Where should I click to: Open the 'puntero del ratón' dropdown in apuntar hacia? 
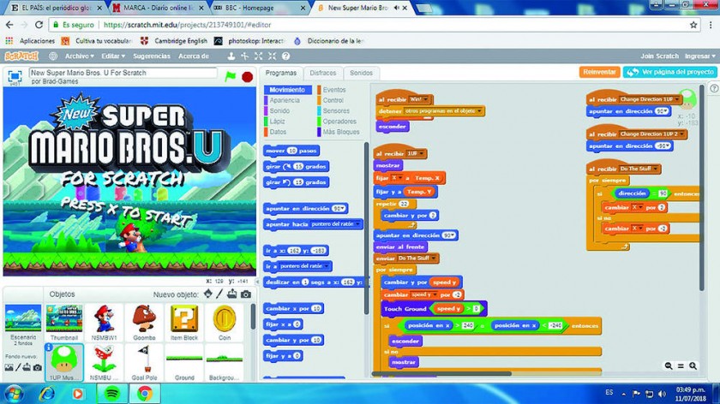pos(336,224)
